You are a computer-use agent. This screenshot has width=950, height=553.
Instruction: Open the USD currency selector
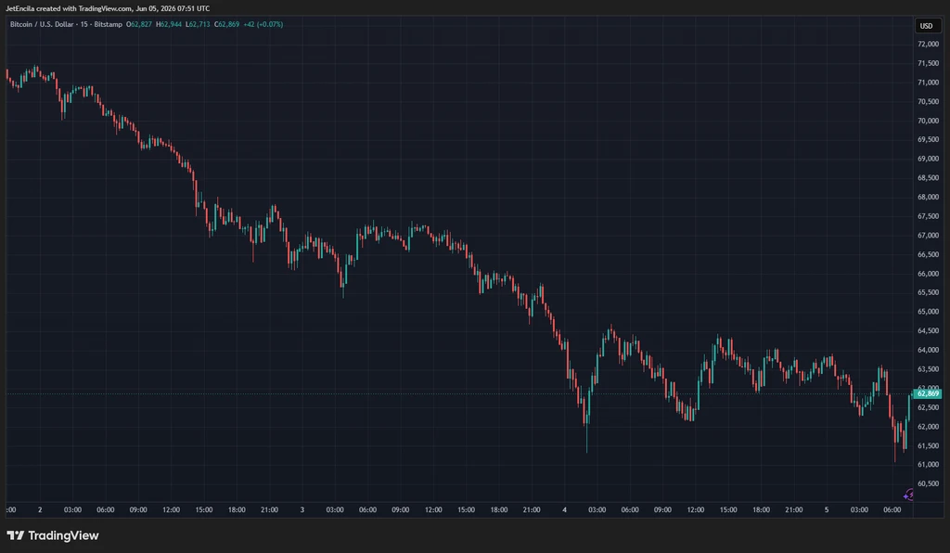coord(927,25)
